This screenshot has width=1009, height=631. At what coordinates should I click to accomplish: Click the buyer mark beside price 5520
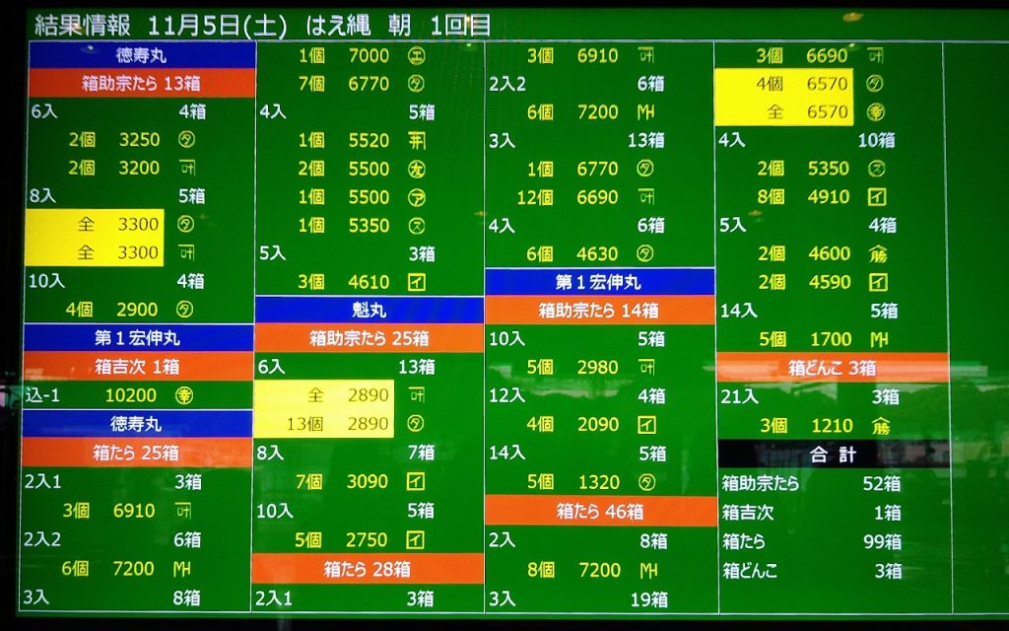[x=416, y=141]
